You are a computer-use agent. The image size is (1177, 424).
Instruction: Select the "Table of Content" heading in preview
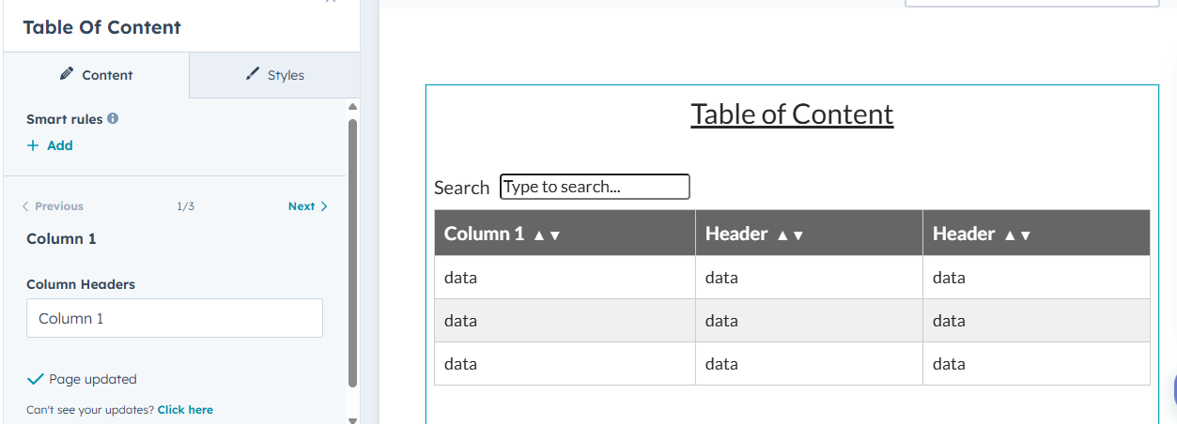(792, 114)
